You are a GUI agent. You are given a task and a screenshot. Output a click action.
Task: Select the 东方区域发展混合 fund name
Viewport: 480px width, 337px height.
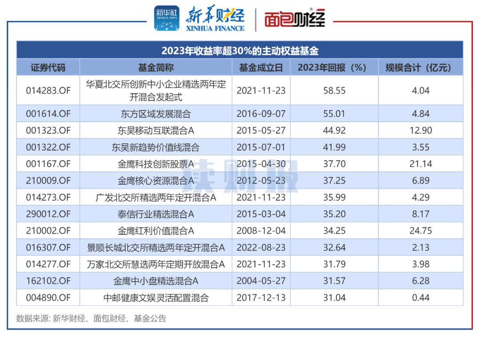(x=156, y=114)
